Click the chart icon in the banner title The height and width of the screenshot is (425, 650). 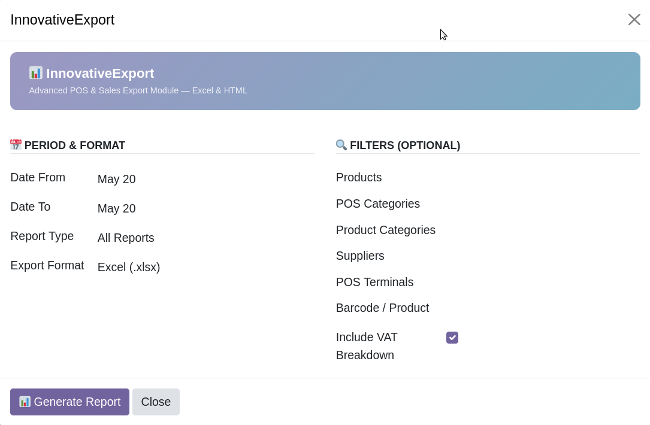click(36, 73)
